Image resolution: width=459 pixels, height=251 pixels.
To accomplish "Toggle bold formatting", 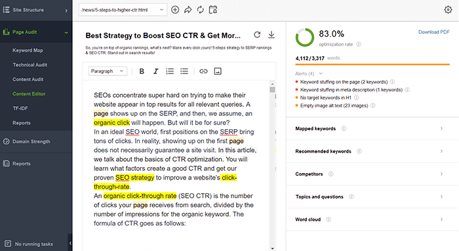I will [142, 71].
